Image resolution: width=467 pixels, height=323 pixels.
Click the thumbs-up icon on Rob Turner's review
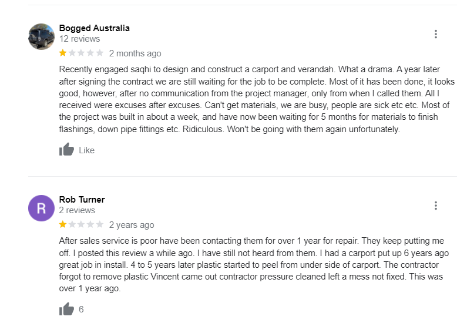click(x=66, y=309)
